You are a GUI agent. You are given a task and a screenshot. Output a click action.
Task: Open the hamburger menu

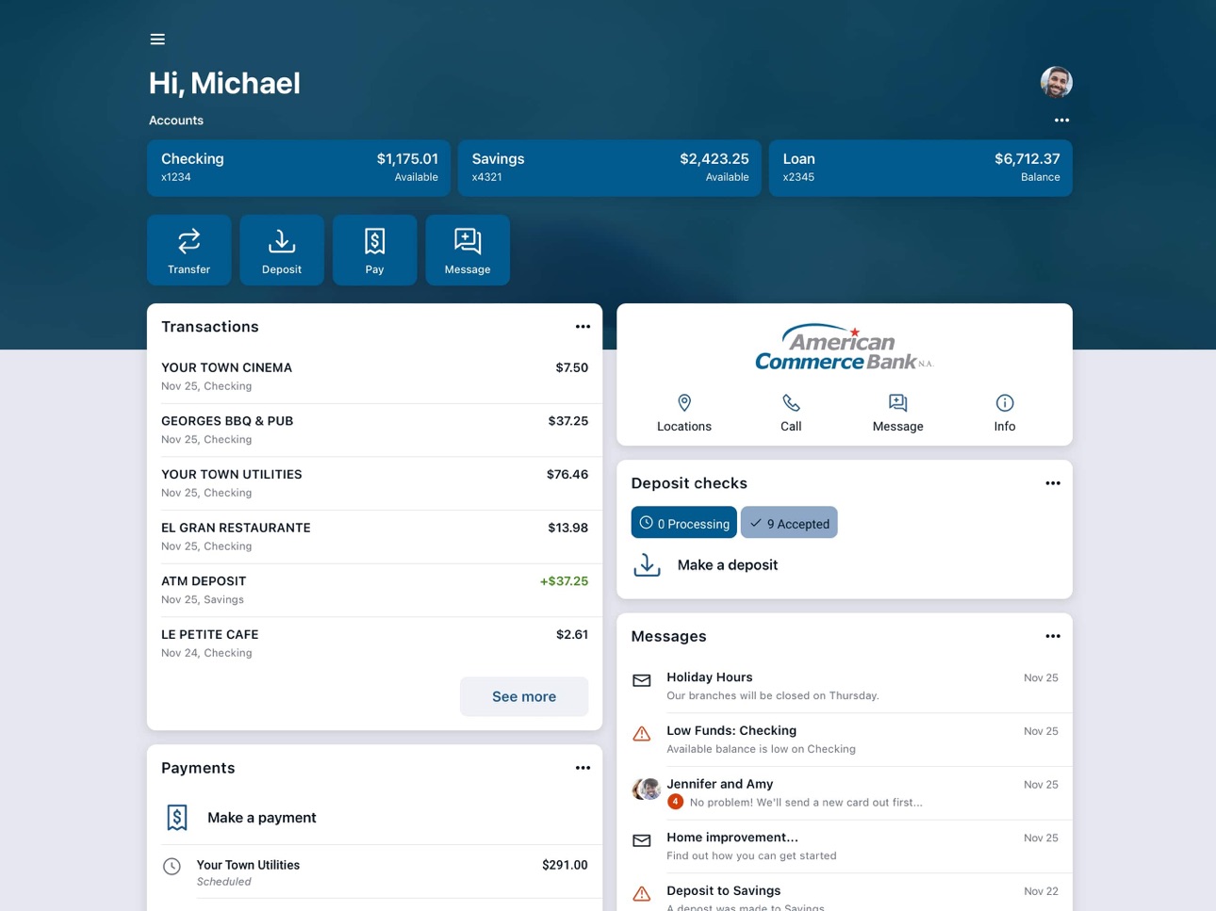coord(157,40)
